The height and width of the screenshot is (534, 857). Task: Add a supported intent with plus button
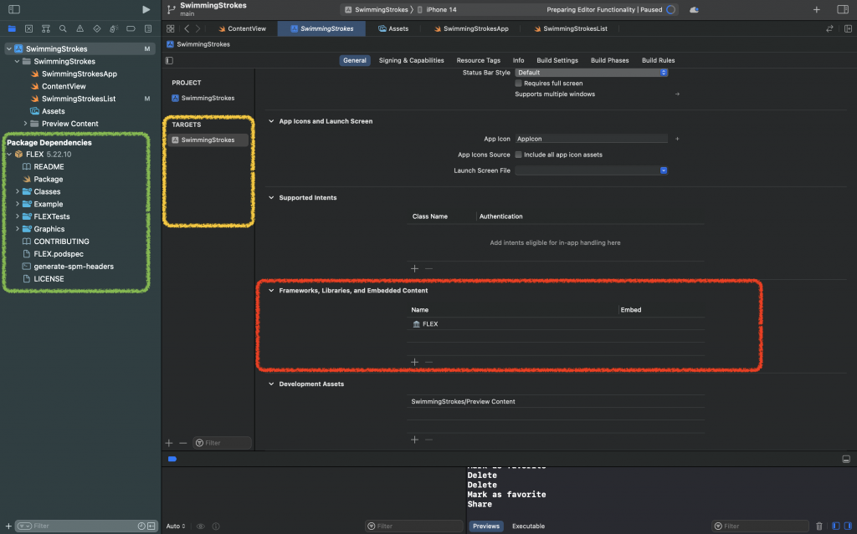[x=415, y=268]
